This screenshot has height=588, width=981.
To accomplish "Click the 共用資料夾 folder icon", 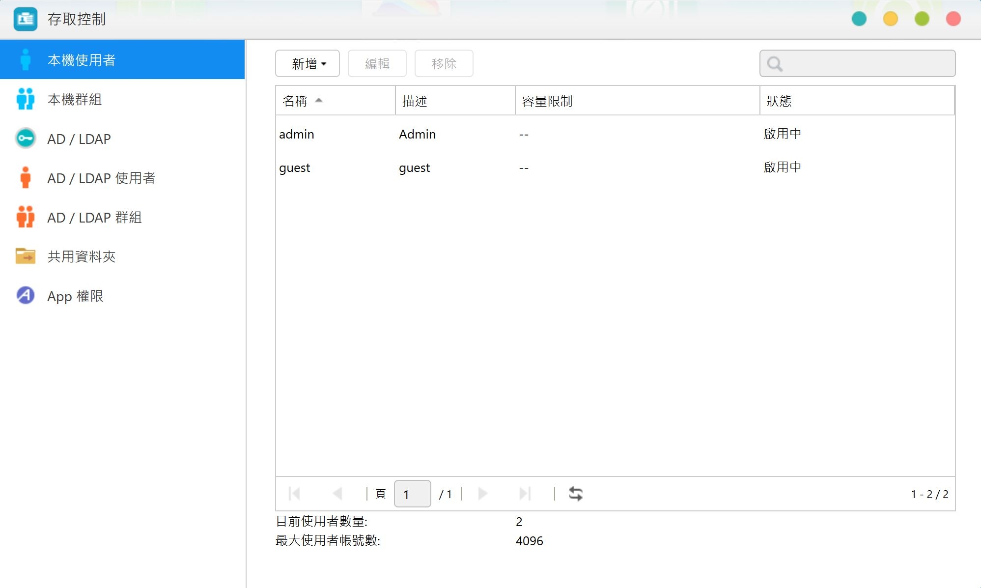I will 26,256.
